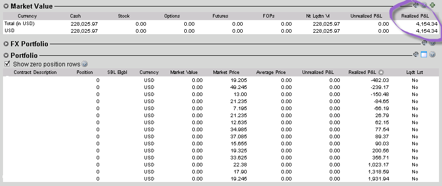Click the Portfolio Unrealized P&L column header

pyautogui.click(x=318, y=72)
